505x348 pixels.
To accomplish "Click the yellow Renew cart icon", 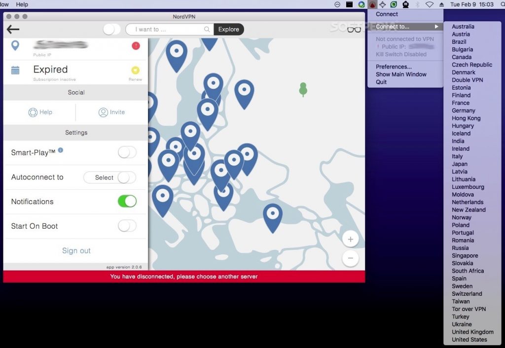I will click(136, 70).
